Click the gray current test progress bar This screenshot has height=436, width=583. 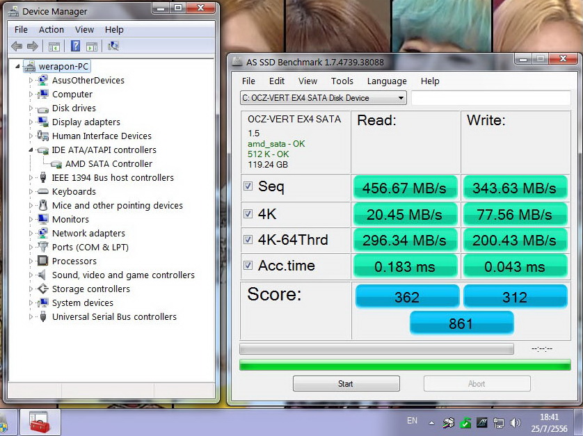[x=376, y=349]
